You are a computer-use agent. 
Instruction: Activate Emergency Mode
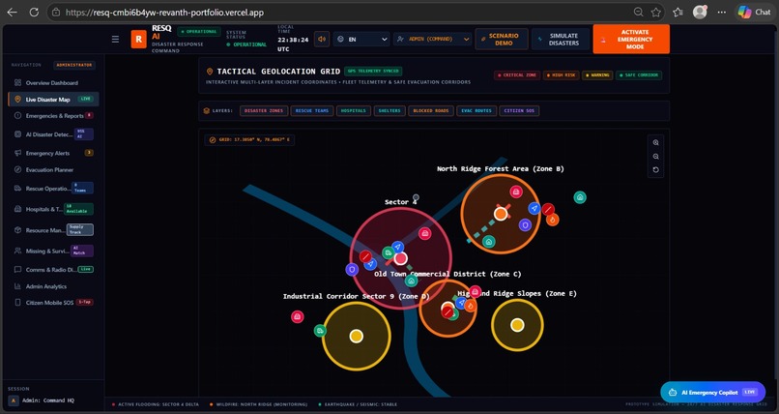[631, 39]
